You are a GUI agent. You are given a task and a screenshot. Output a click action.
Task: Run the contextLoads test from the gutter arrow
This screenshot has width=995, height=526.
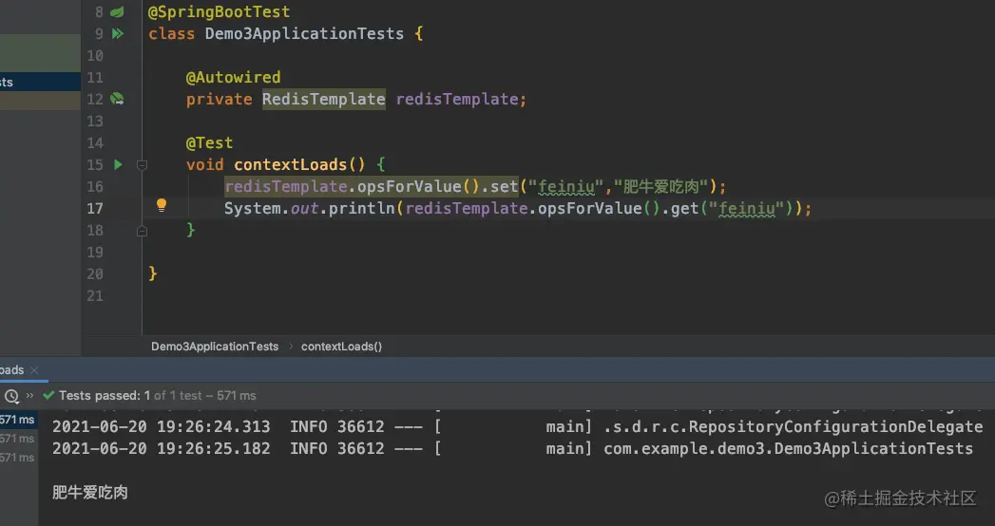click(118, 165)
